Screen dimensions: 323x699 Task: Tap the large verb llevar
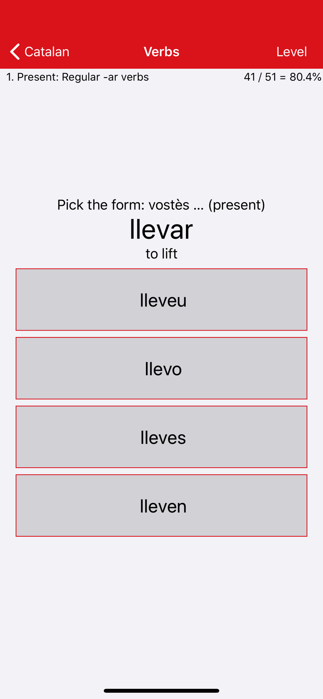[x=161, y=229]
